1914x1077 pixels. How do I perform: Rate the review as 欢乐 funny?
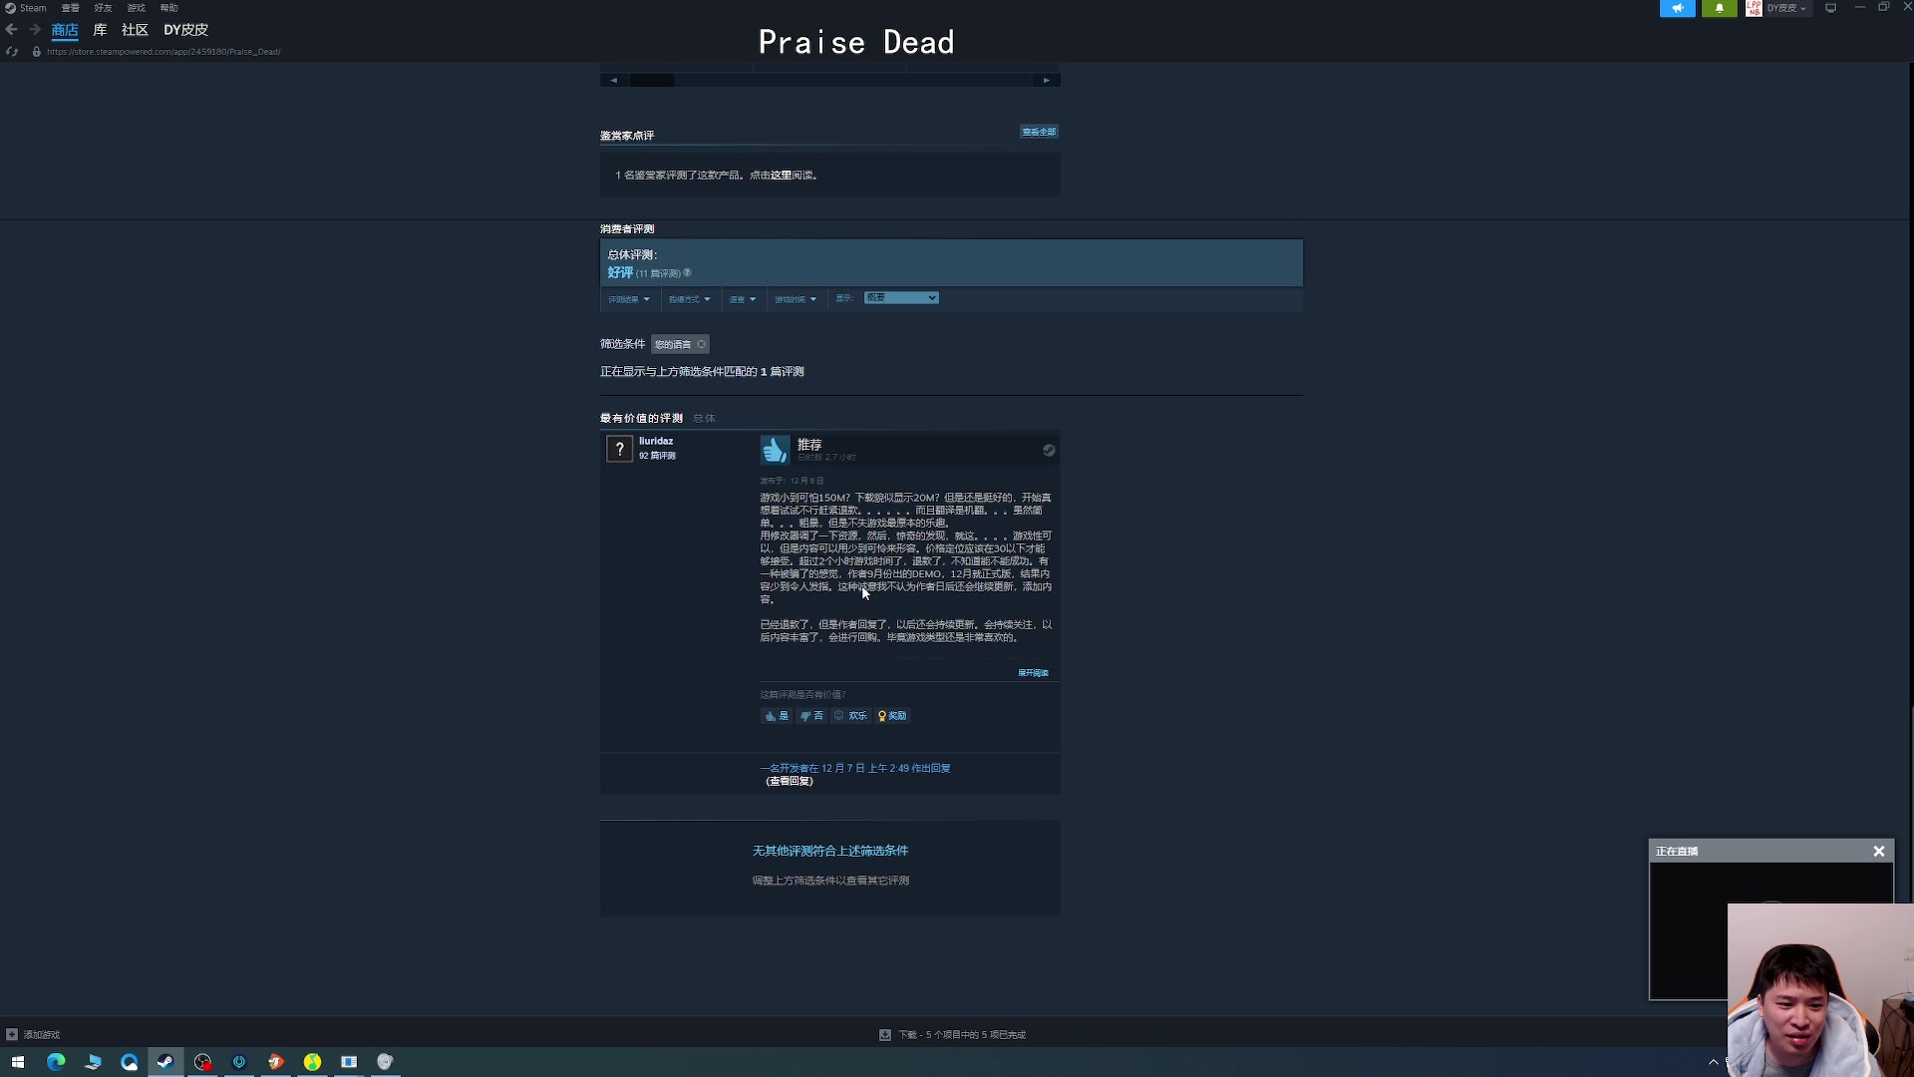point(850,716)
